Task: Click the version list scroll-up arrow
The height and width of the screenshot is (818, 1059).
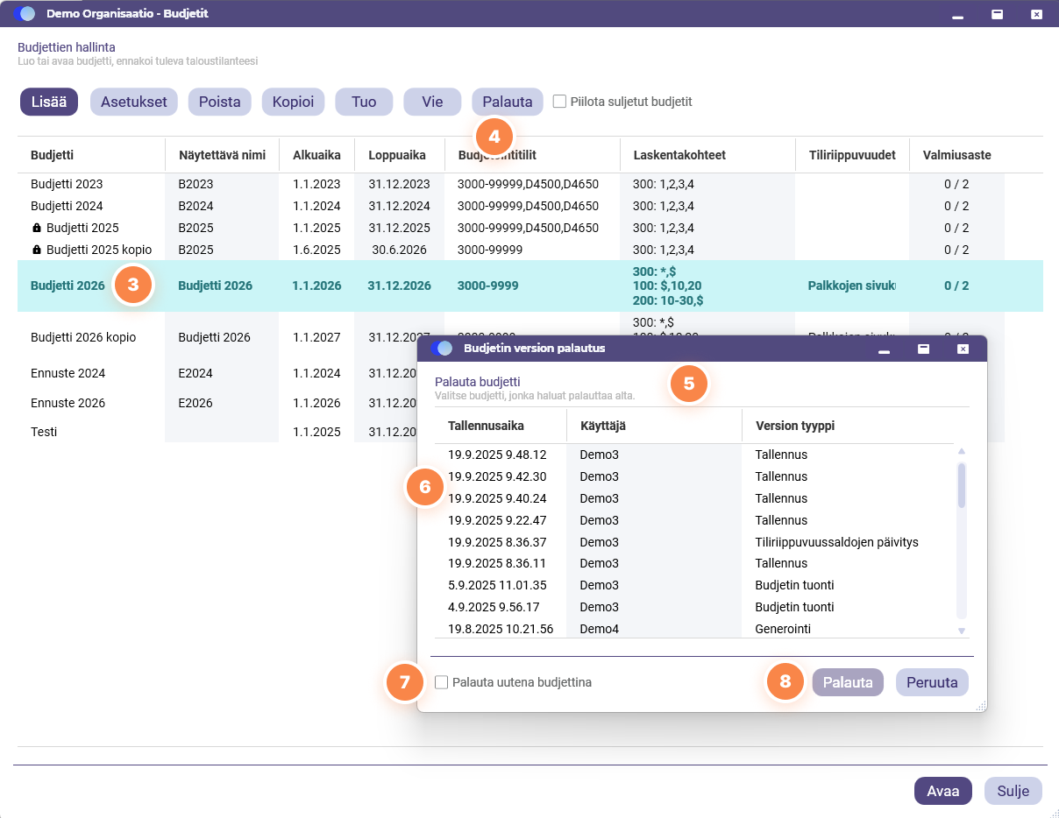Action: [x=961, y=452]
